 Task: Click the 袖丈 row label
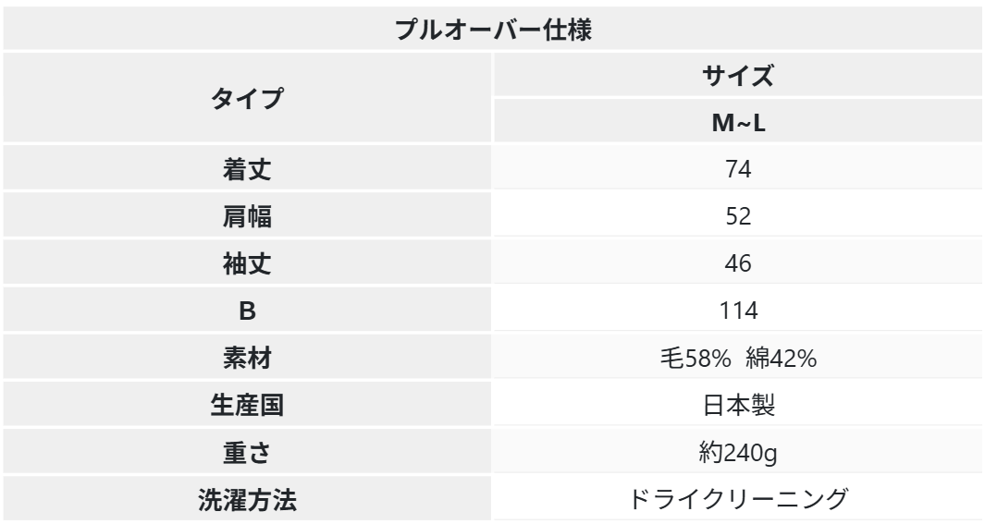[247, 263]
